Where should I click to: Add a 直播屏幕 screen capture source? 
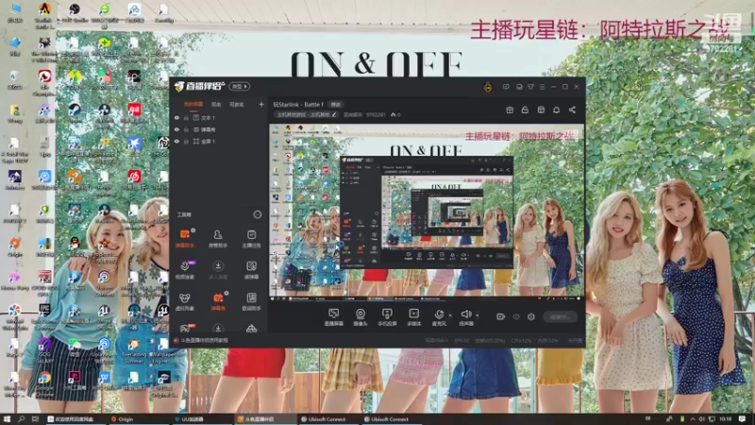pos(333,317)
